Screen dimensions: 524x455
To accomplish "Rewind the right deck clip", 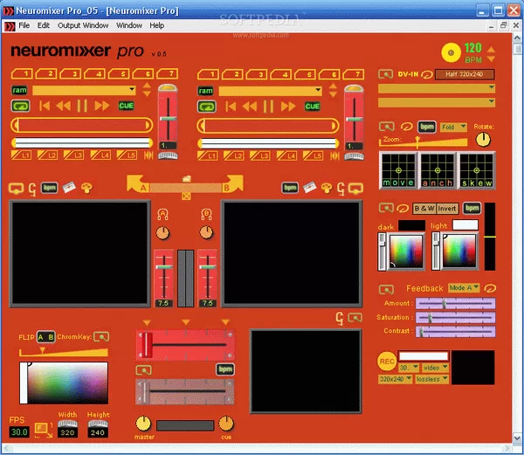I will [x=250, y=107].
